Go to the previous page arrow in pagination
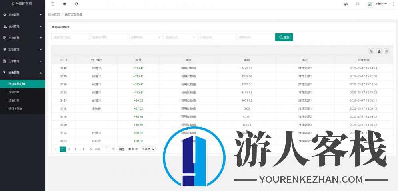 56,149
